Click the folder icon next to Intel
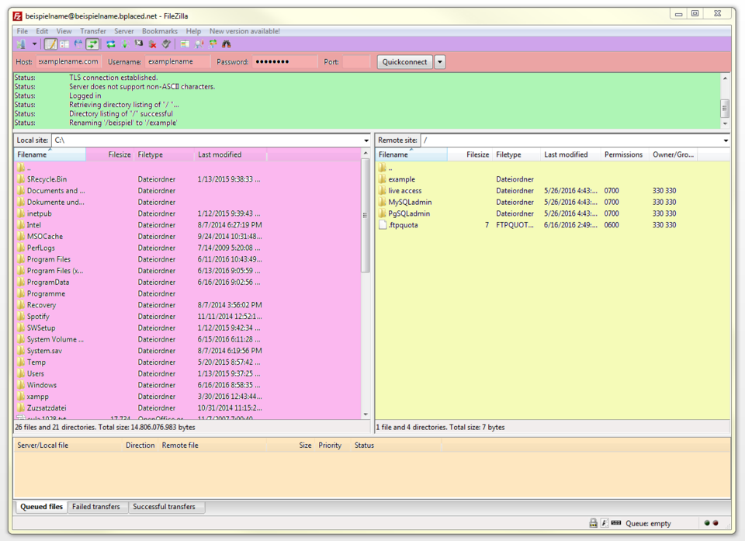This screenshot has width=745, height=541. pos(21,225)
